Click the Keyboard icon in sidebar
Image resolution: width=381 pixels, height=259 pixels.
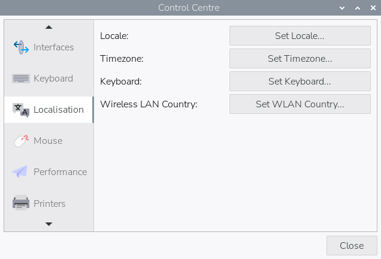click(21, 79)
